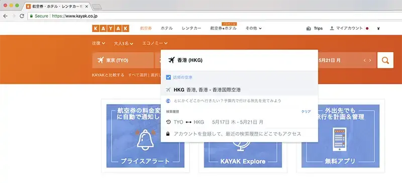This screenshot has height=183, width=402.
Task: Expand the その他 menu
Action: pyautogui.click(x=253, y=28)
